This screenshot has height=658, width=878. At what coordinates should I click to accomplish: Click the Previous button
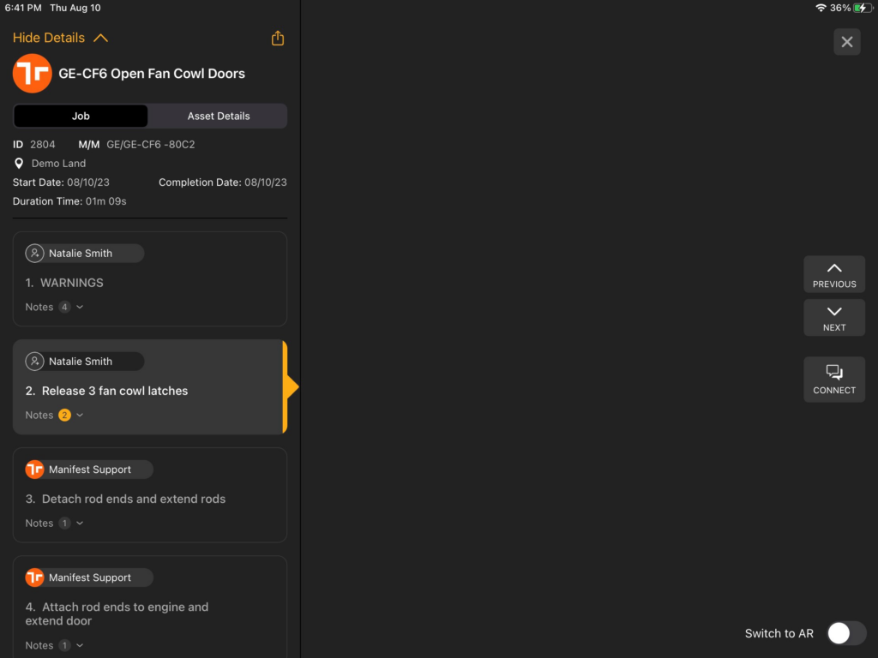pos(833,273)
